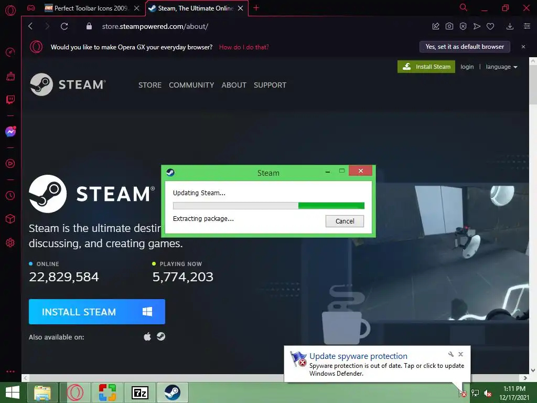Open the History clock icon in the sidebar
Viewport: 537px width, 403px height.
pyautogui.click(x=10, y=195)
